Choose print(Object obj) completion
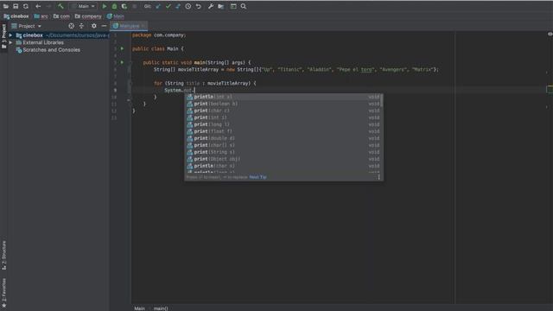553x311 pixels. (283, 159)
